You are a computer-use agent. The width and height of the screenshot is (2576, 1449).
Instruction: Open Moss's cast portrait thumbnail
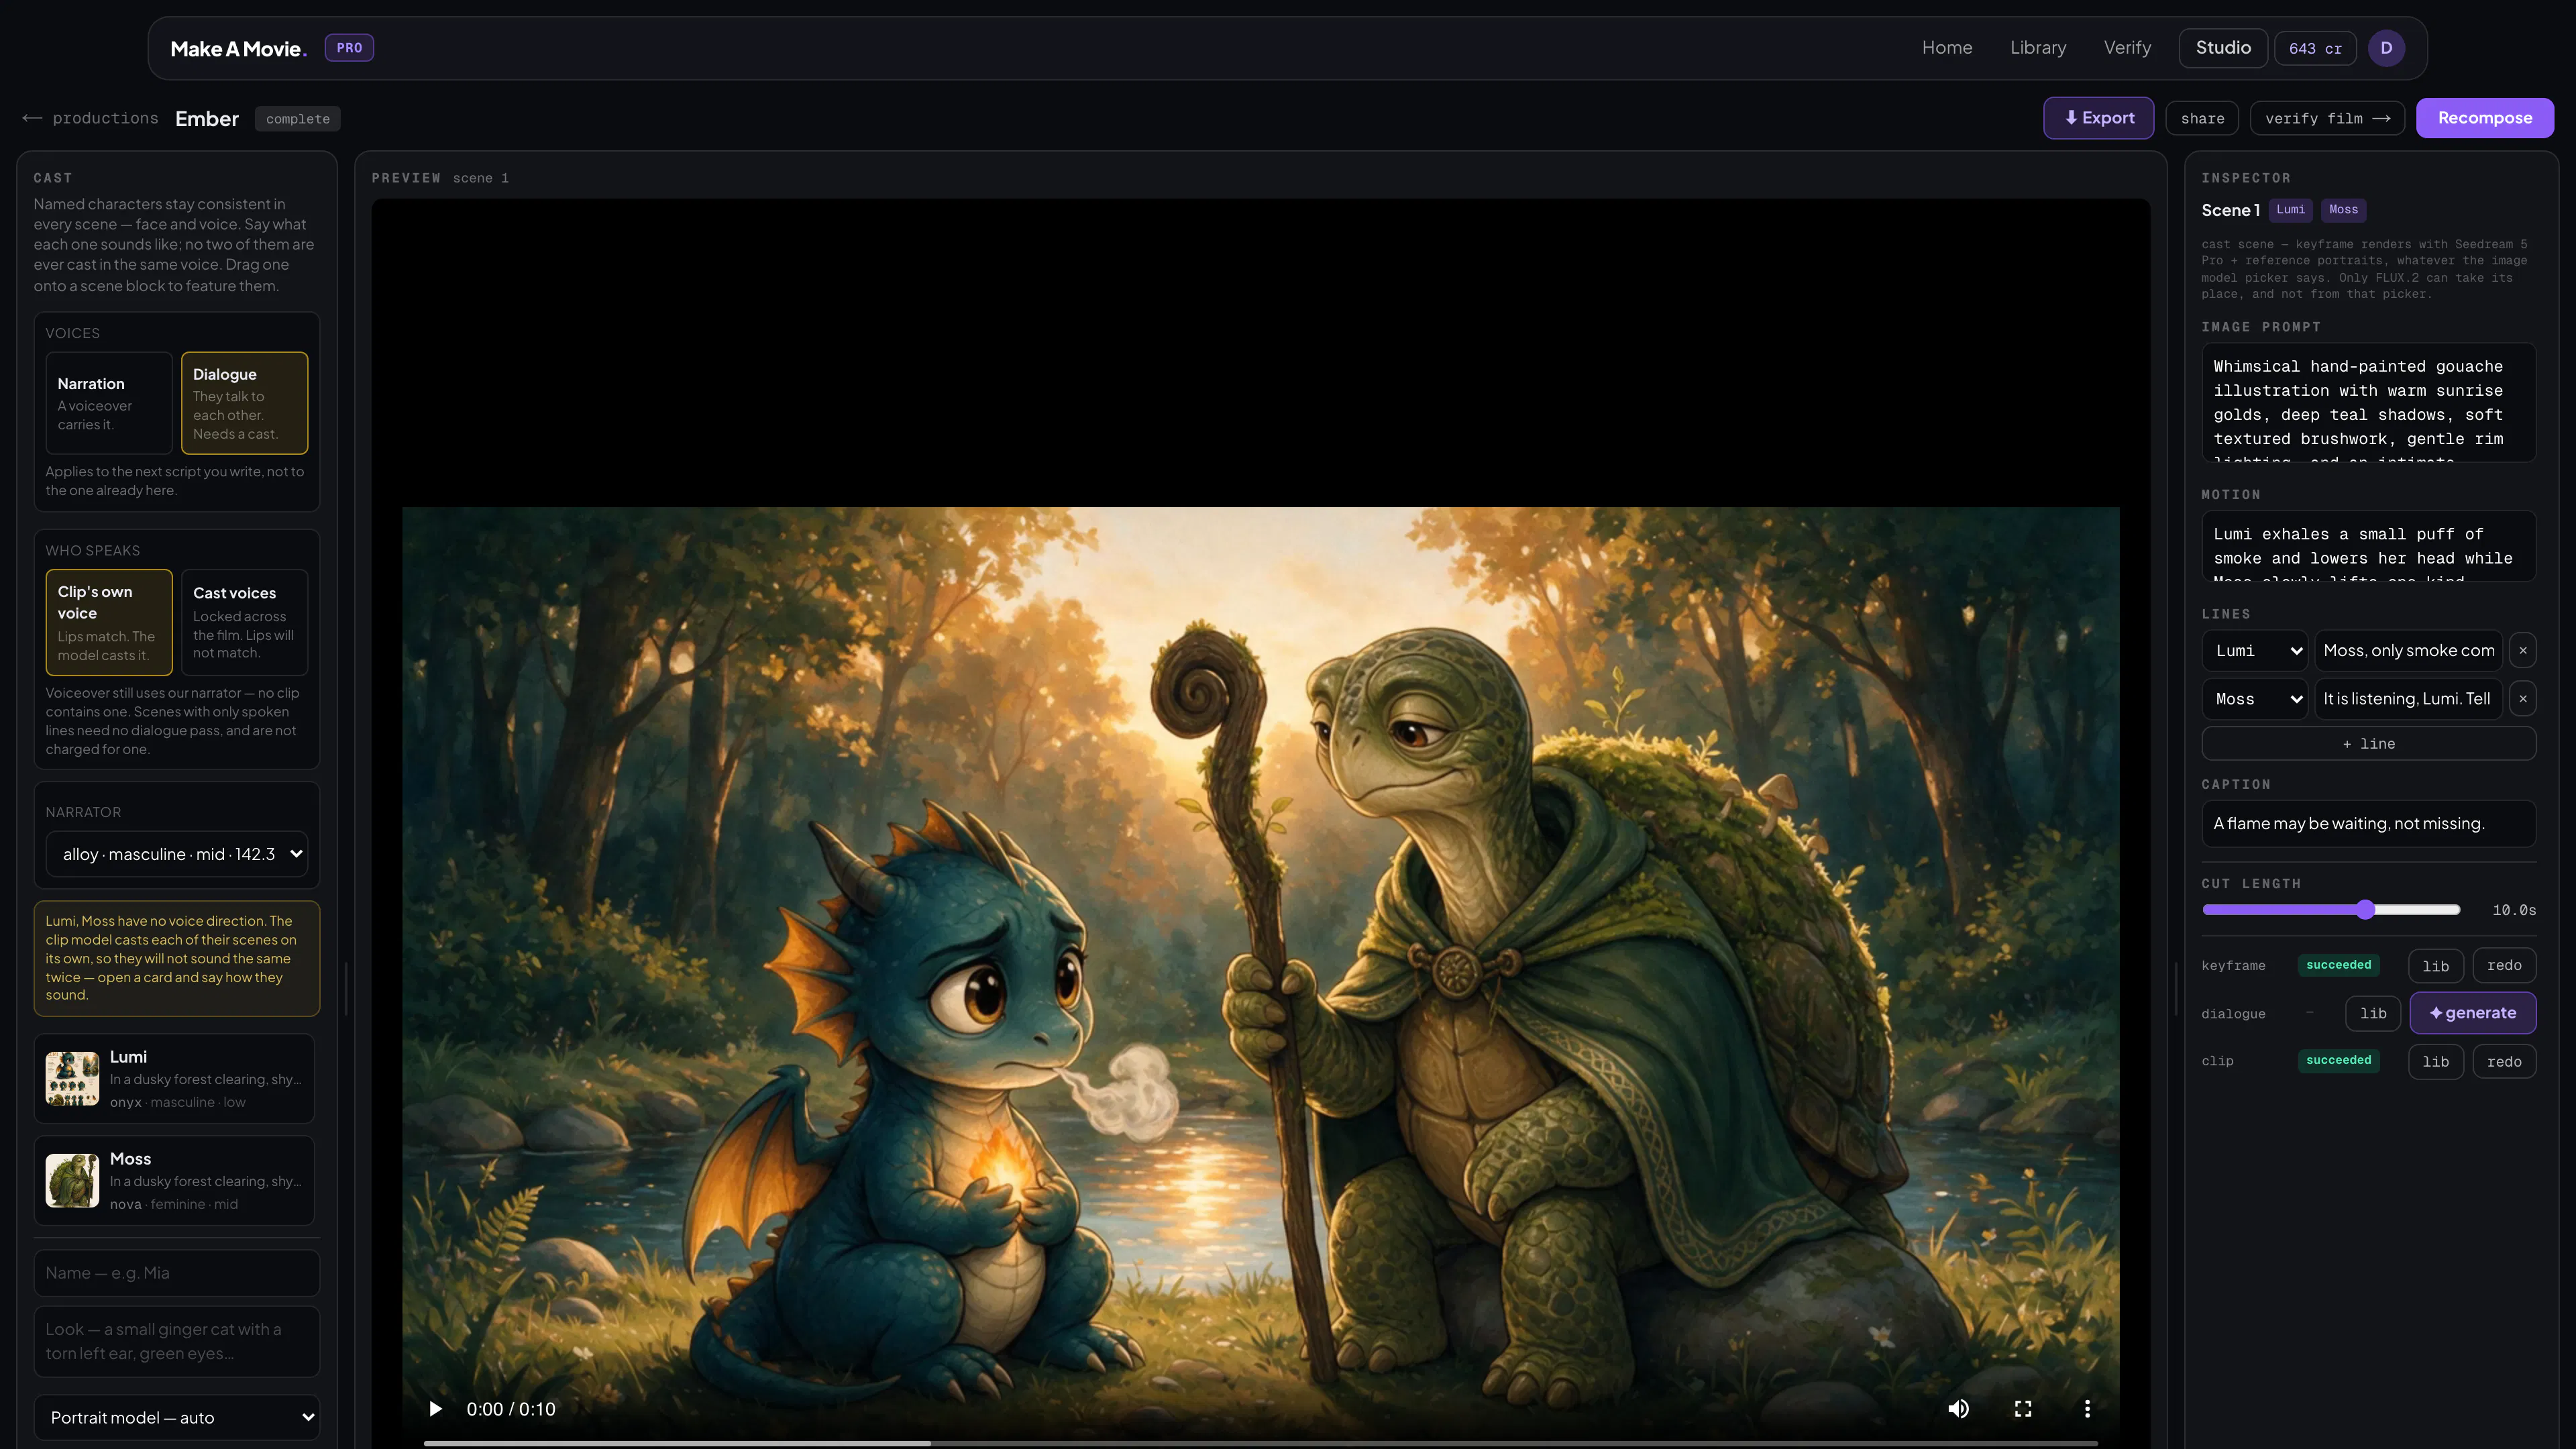click(72, 1180)
